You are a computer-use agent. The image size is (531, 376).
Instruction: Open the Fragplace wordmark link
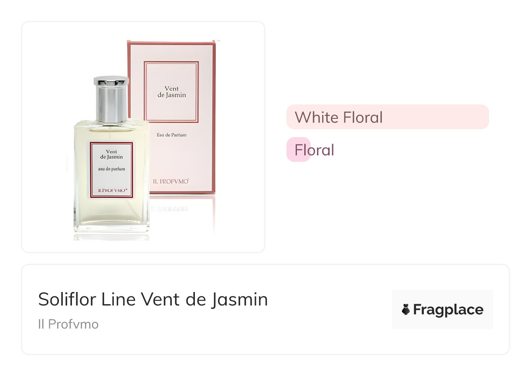448,310
